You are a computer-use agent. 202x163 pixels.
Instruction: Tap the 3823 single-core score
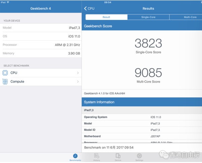pos(148,43)
